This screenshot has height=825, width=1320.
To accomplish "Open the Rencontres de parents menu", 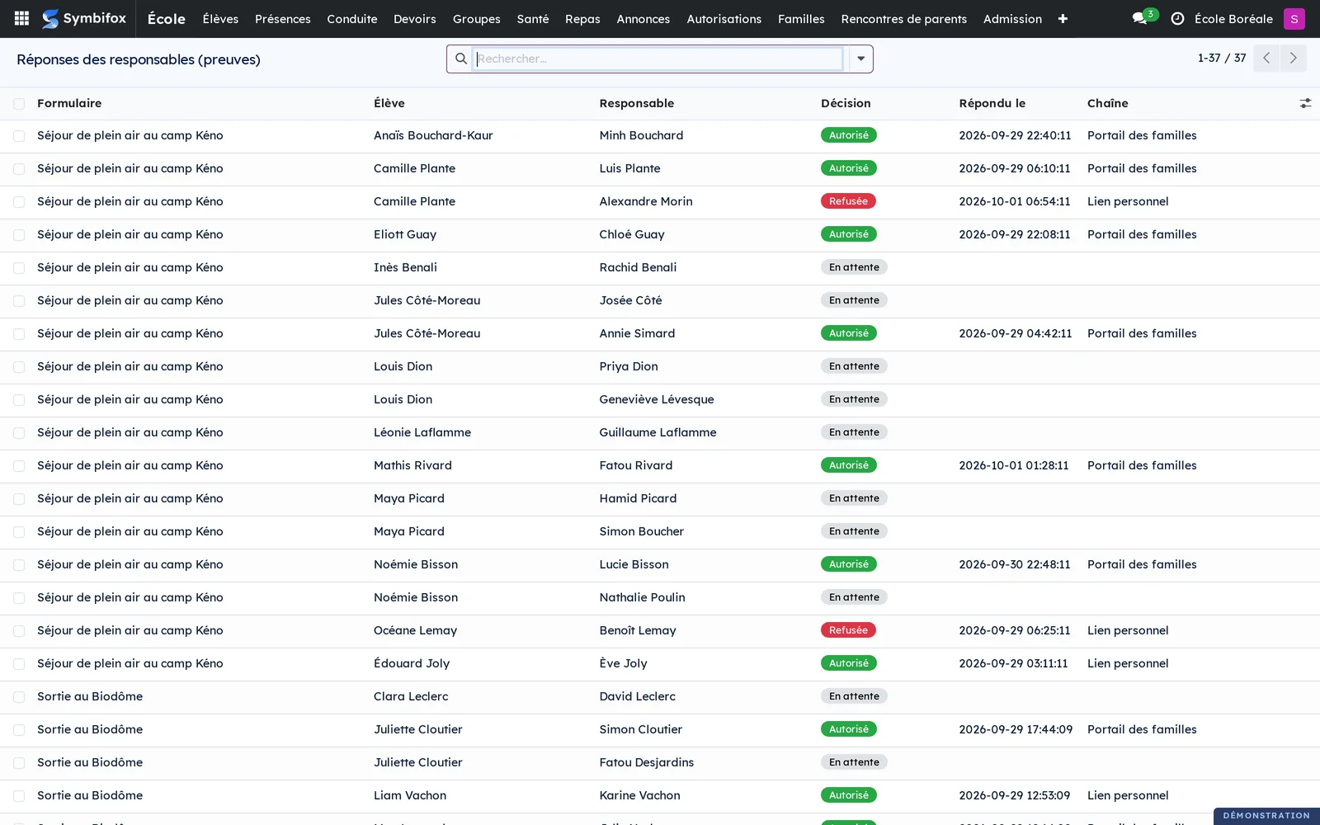I will [903, 18].
